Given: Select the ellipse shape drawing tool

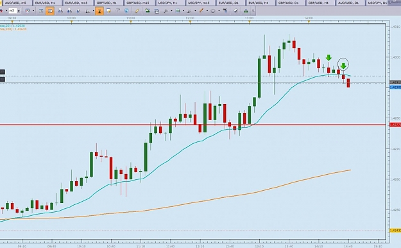Looking at the screenshot, I should click(x=213, y=11).
